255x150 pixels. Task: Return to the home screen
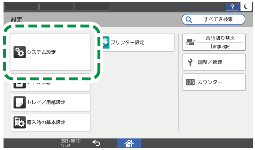tap(129, 143)
